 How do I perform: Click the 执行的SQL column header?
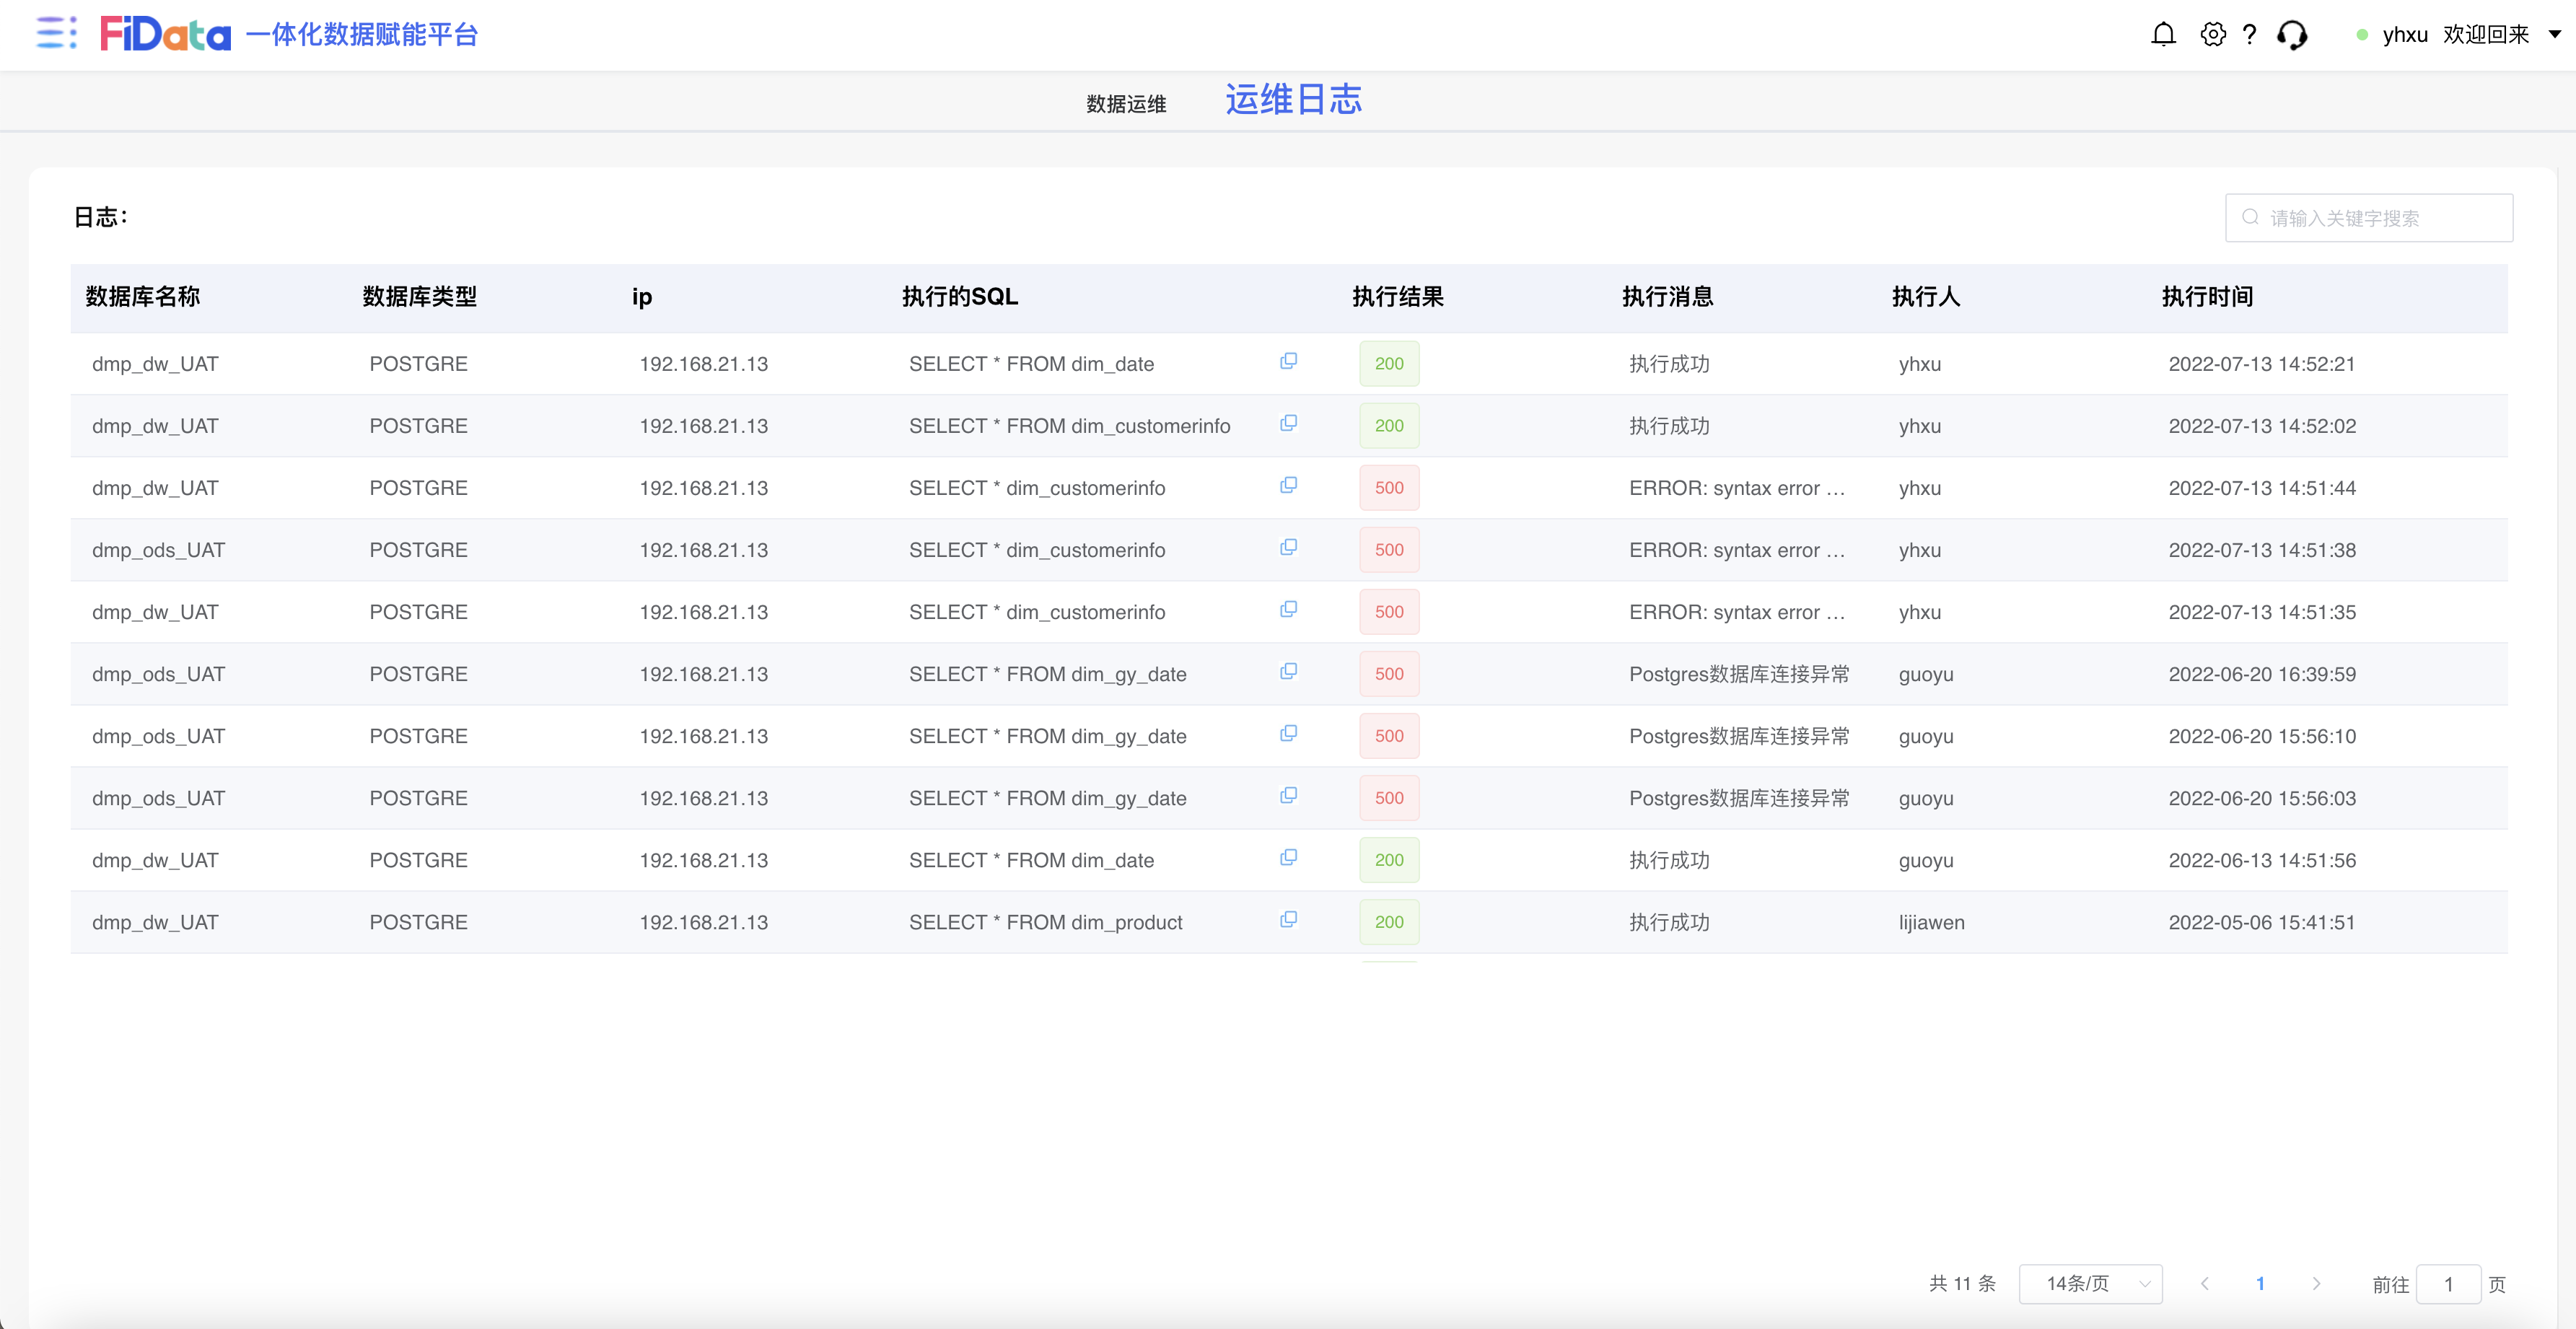959,297
